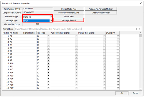This screenshot has height=97, width=144.
Task: Open Invert Pin dropdown for pin A5
Action: (118, 48)
